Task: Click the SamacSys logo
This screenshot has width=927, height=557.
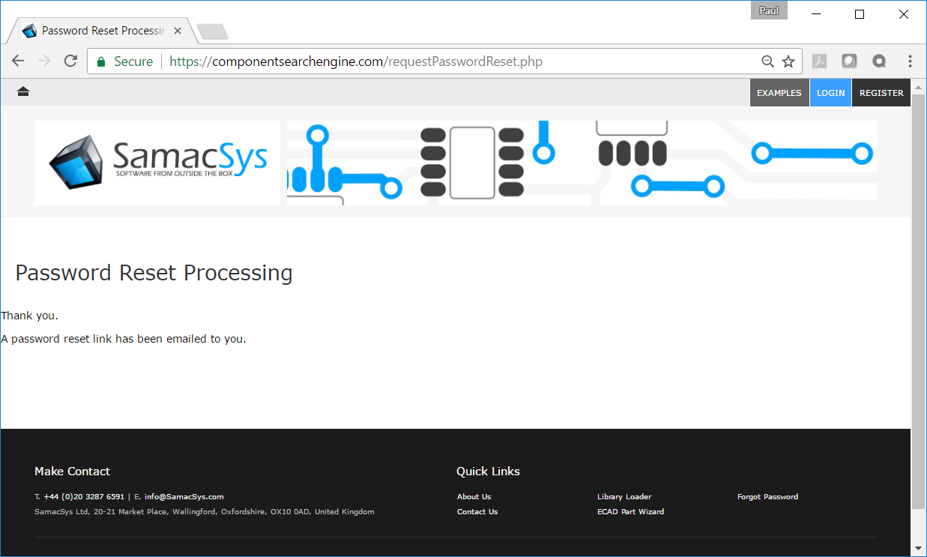Action: (x=157, y=163)
